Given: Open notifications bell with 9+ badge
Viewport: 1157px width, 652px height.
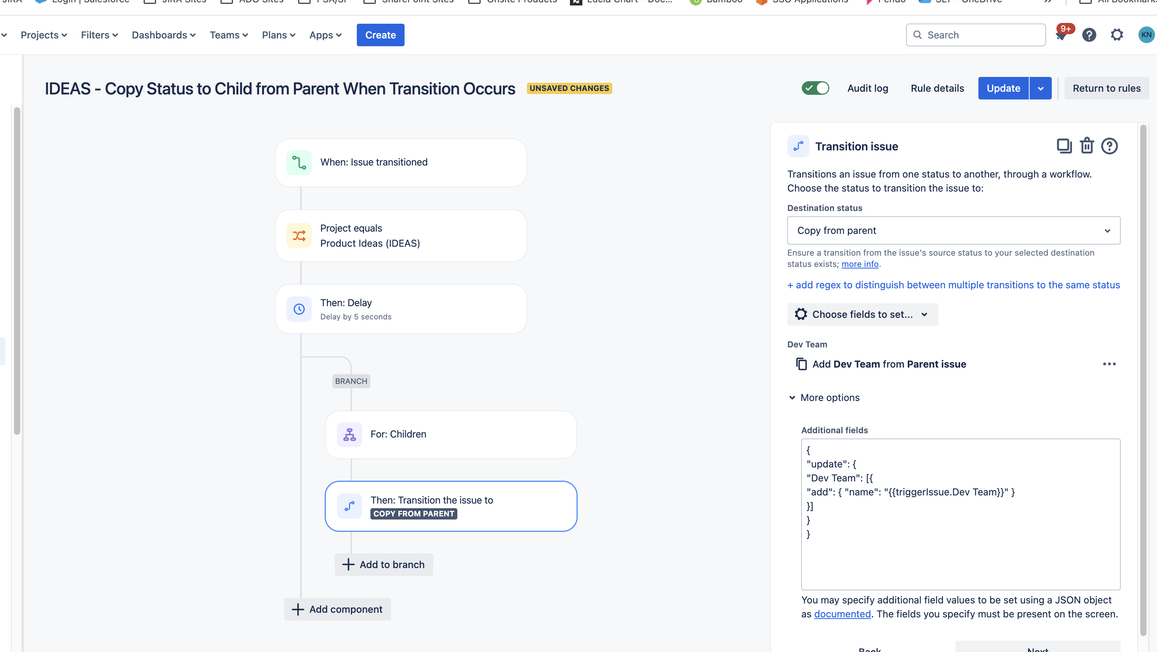Looking at the screenshot, I should (1062, 35).
